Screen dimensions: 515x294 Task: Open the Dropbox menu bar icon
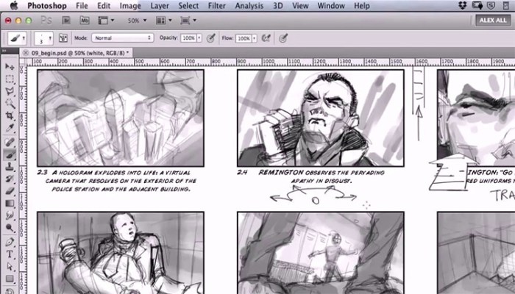463,6
